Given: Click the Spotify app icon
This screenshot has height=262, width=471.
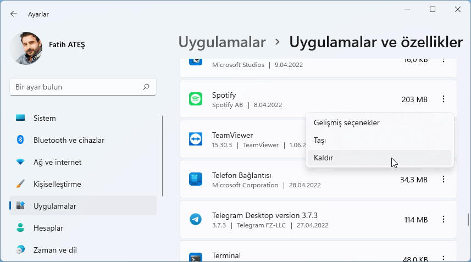Looking at the screenshot, I should pyautogui.click(x=196, y=99).
